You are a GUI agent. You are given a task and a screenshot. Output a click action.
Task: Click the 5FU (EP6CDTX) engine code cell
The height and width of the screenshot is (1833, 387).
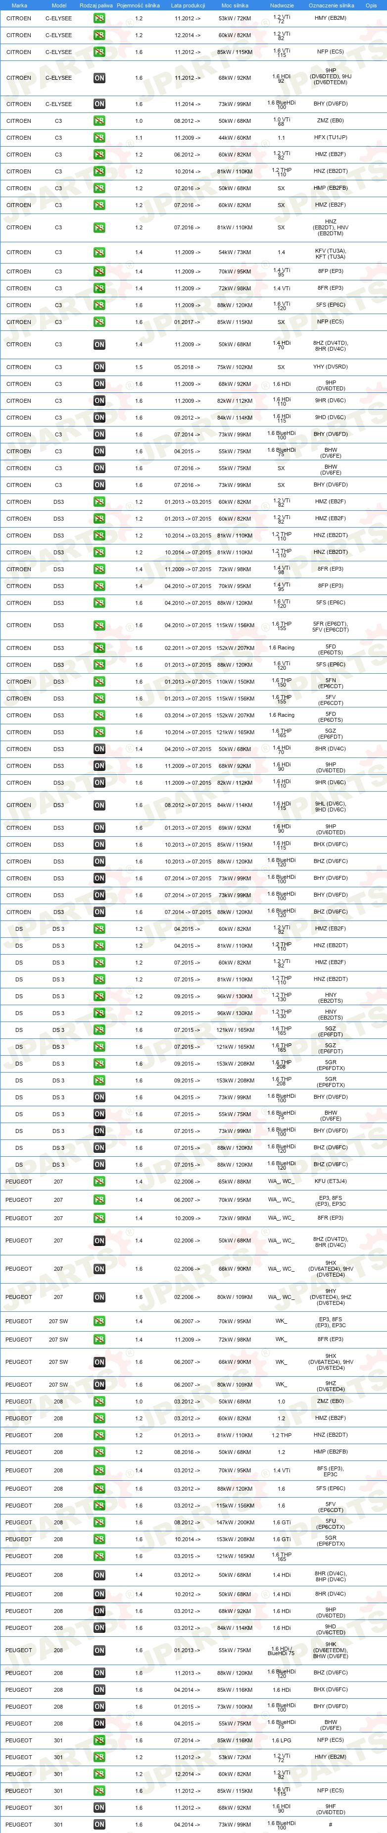331,1522
